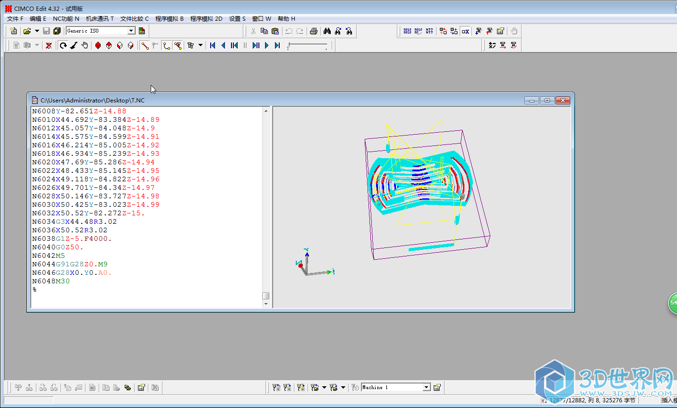Screen dimensions: 677x408
Task: Jump to start of simulation
Action: pyautogui.click(x=213, y=45)
